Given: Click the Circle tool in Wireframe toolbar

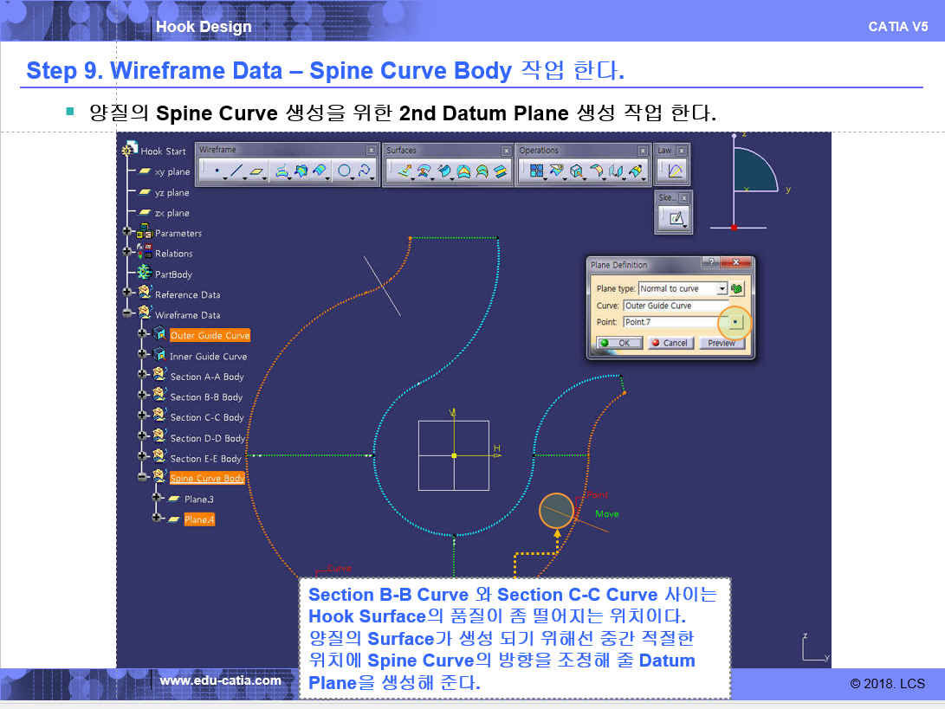Looking at the screenshot, I should 344,171.
